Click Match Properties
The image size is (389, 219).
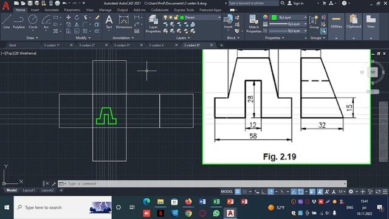coord(253,24)
